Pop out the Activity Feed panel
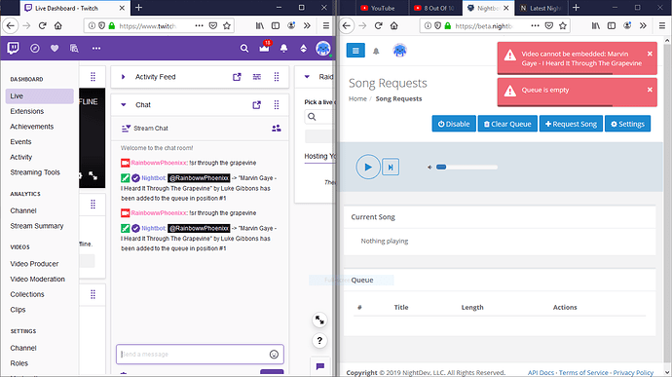 [237, 77]
